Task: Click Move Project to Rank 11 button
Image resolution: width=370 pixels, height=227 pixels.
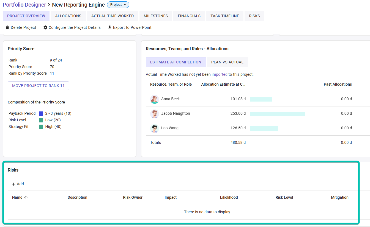Action: tap(38, 86)
